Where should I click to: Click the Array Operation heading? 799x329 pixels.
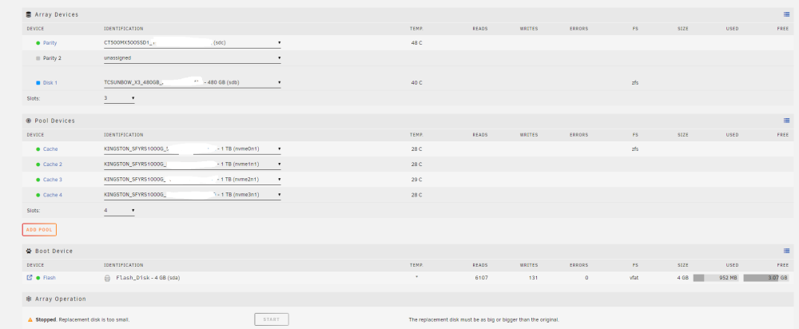click(x=60, y=299)
